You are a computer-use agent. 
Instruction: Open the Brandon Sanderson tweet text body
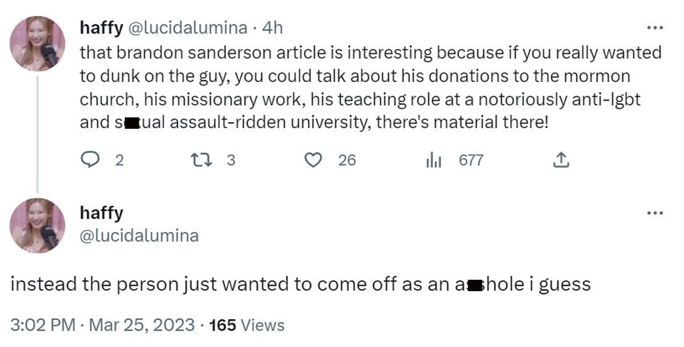click(370, 87)
